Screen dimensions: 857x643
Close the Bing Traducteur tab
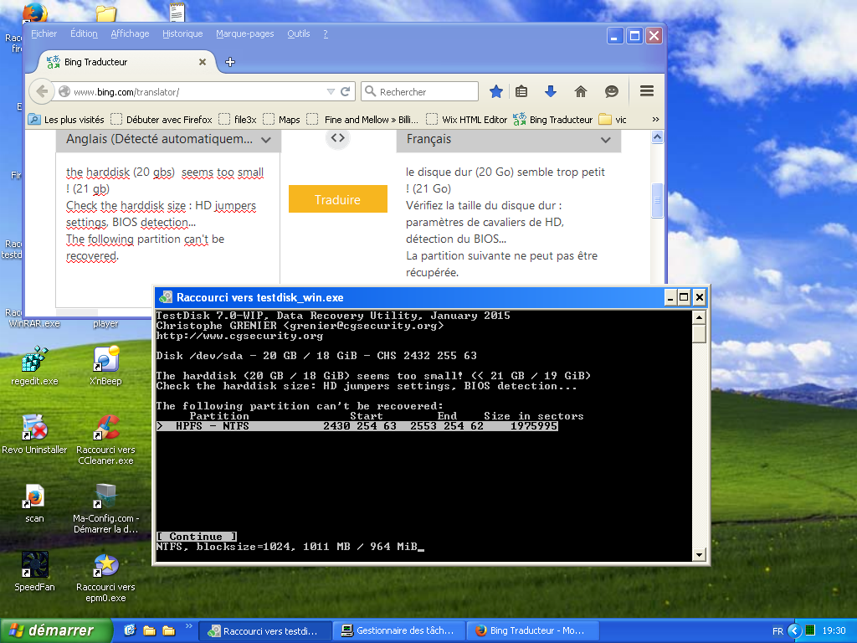[203, 62]
